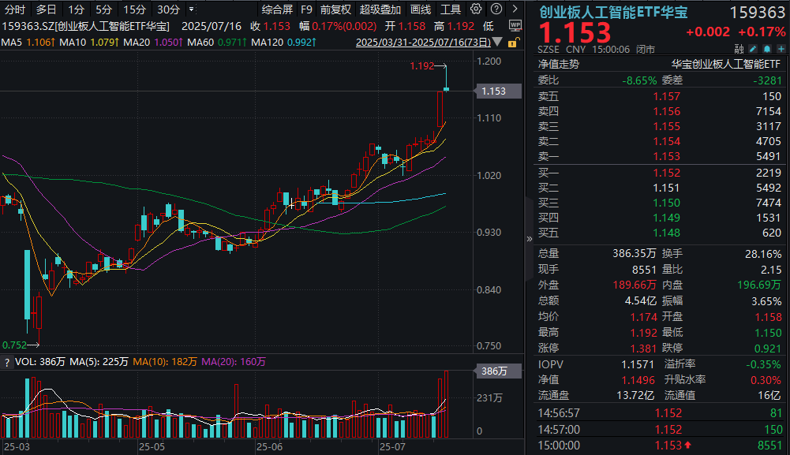790x455 pixels.
Task: Switch to 多日 multi-day chart tab
Action: [46, 9]
